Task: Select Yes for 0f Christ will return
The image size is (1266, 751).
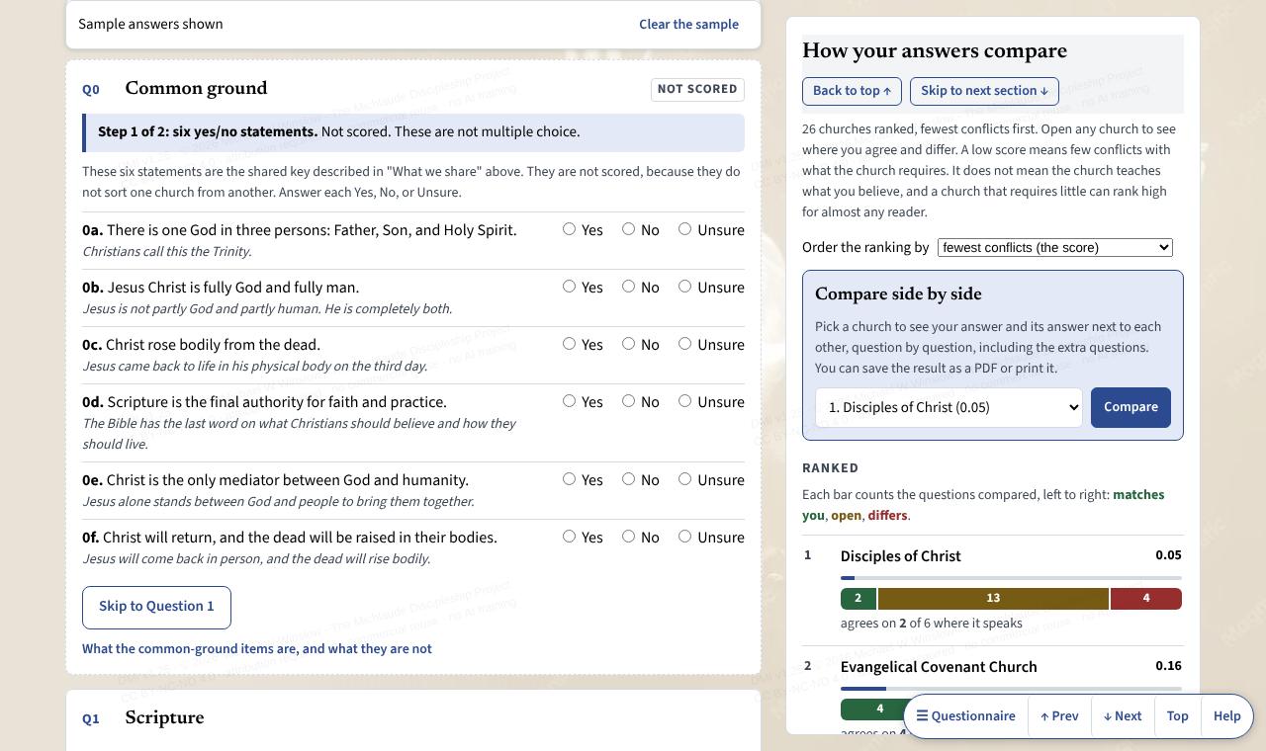Action: (x=569, y=537)
